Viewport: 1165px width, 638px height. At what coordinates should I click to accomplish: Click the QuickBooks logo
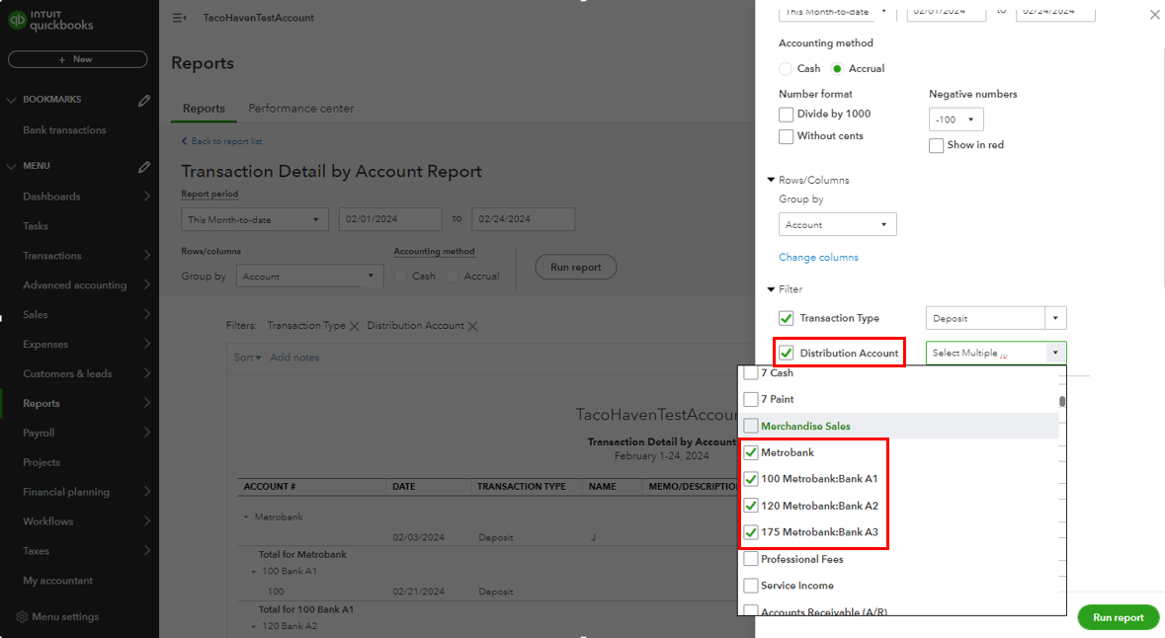click(49, 20)
